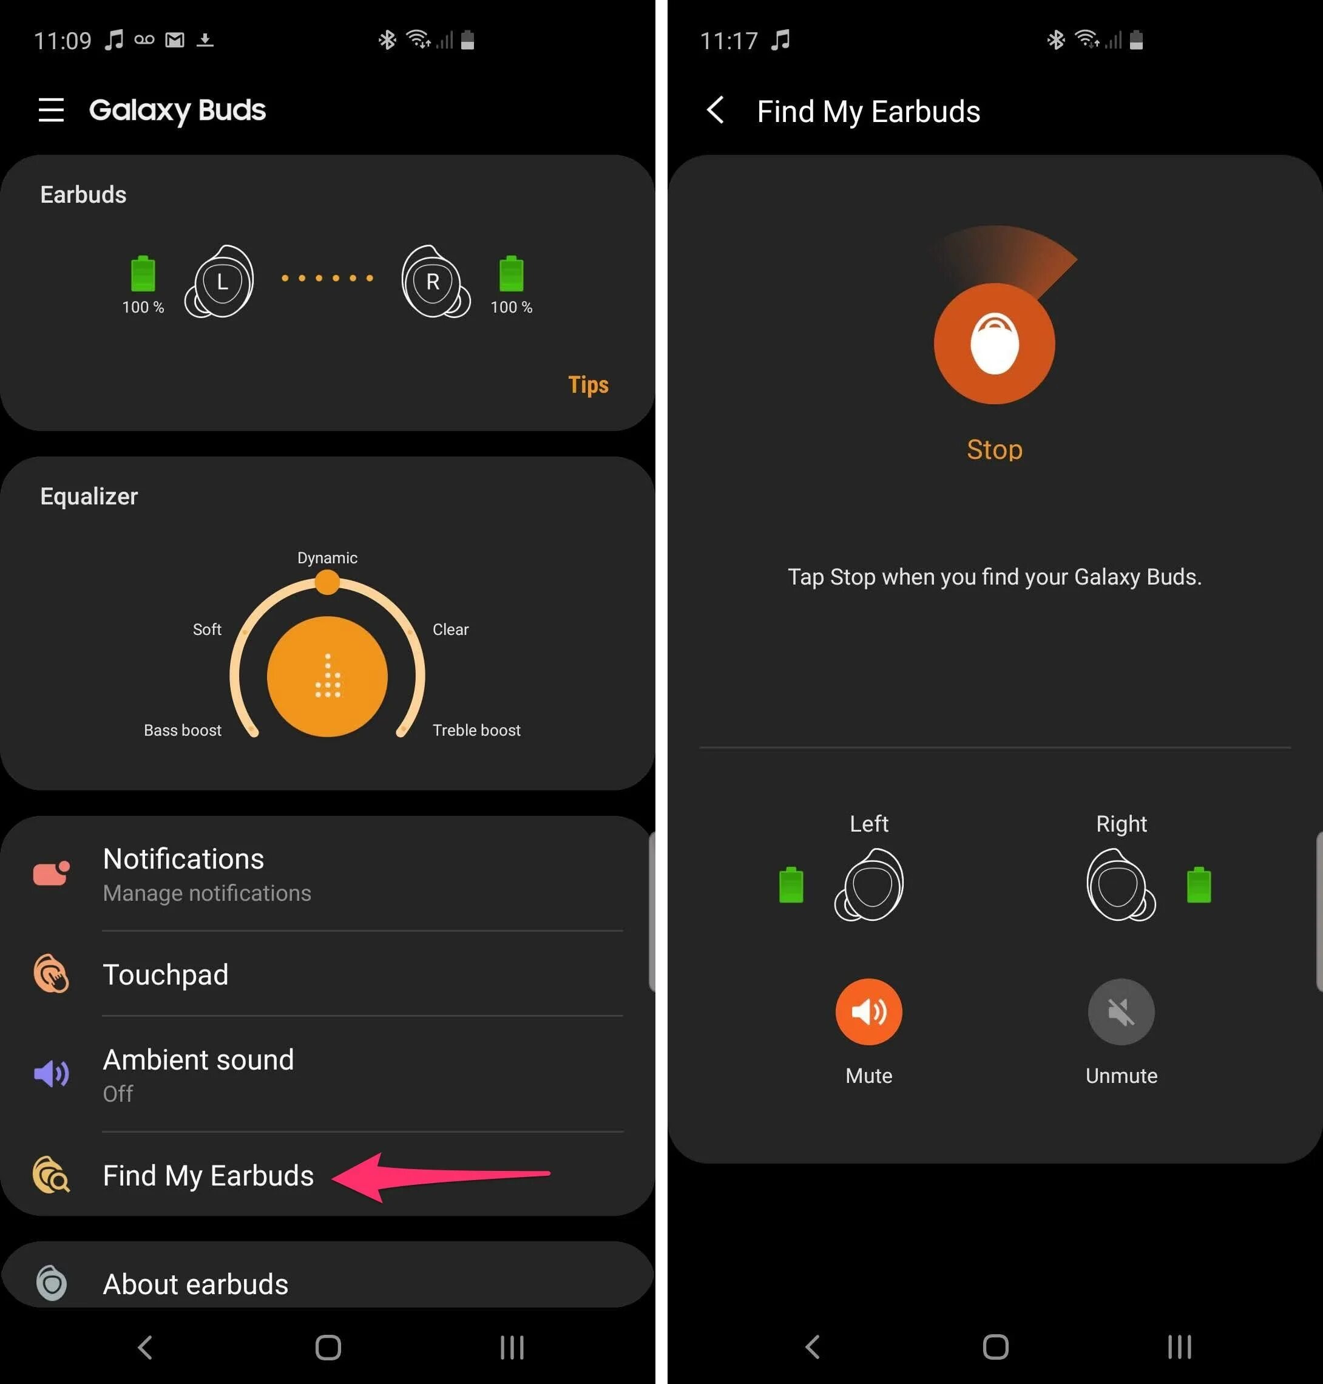Open Galaxy Buds main menu
The image size is (1323, 1384).
pos(47,110)
